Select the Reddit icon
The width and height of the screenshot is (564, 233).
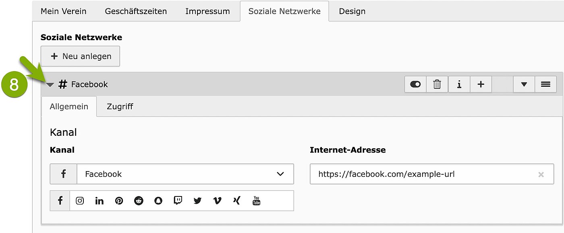click(139, 200)
